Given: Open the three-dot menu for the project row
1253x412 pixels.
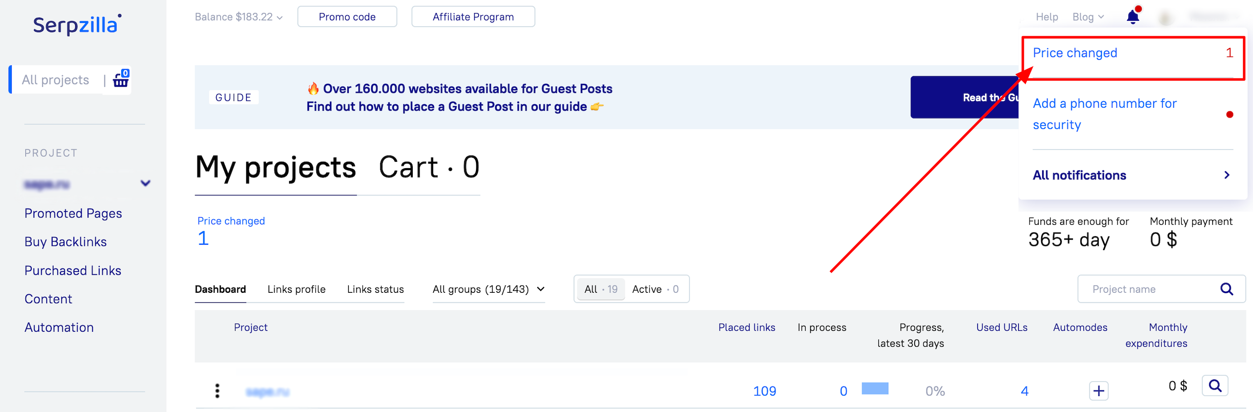Looking at the screenshot, I should coord(217,391).
